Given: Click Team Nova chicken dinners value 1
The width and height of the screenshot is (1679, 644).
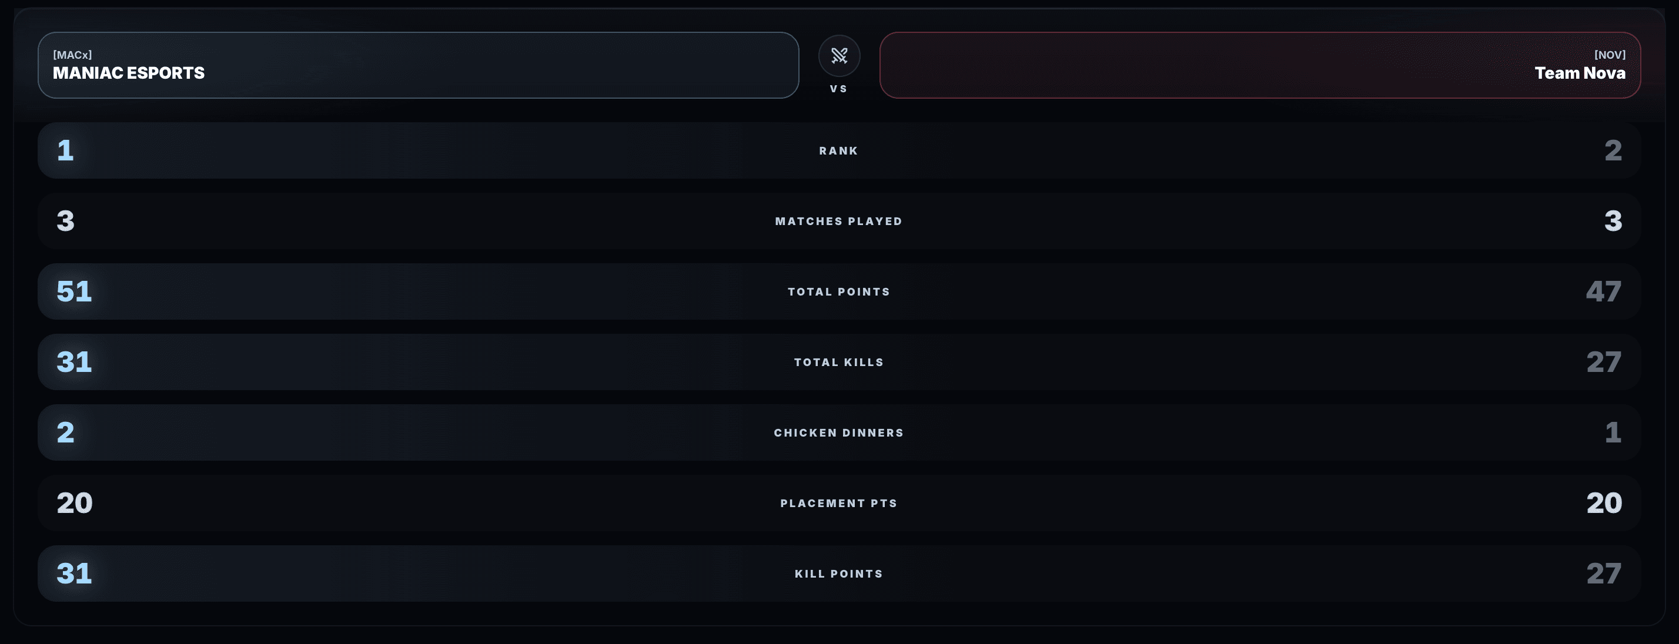Looking at the screenshot, I should pos(1613,432).
